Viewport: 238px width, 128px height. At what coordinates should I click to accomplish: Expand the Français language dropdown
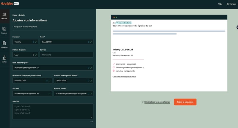(x=232, y=4)
